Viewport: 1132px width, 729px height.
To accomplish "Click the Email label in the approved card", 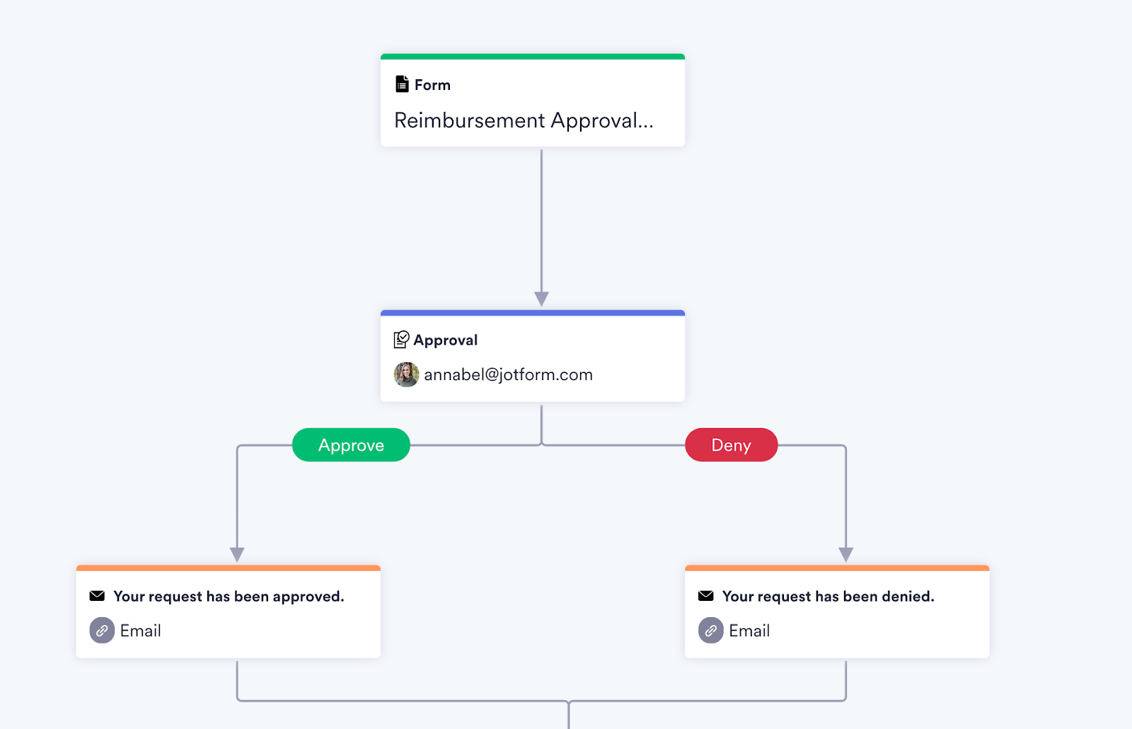I will (x=141, y=631).
